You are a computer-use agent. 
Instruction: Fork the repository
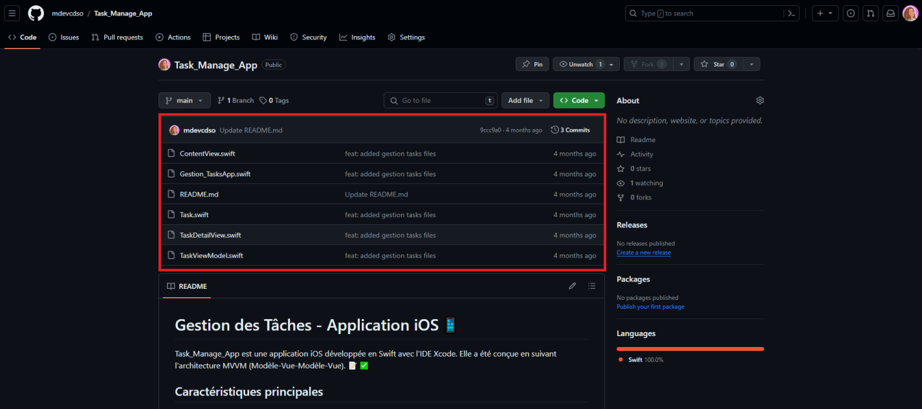tap(648, 63)
